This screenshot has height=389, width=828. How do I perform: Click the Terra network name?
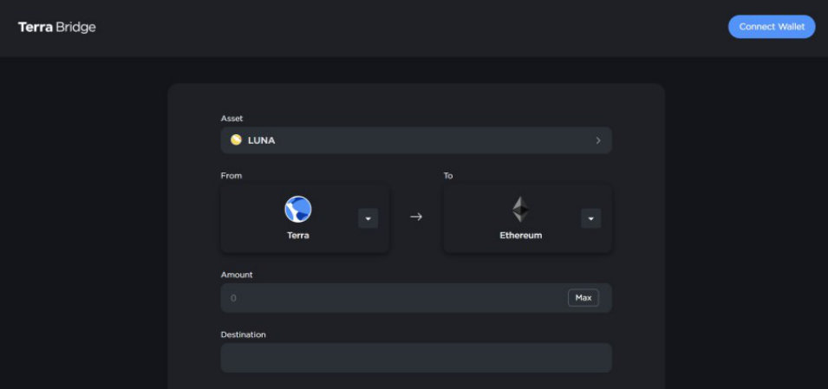297,235
